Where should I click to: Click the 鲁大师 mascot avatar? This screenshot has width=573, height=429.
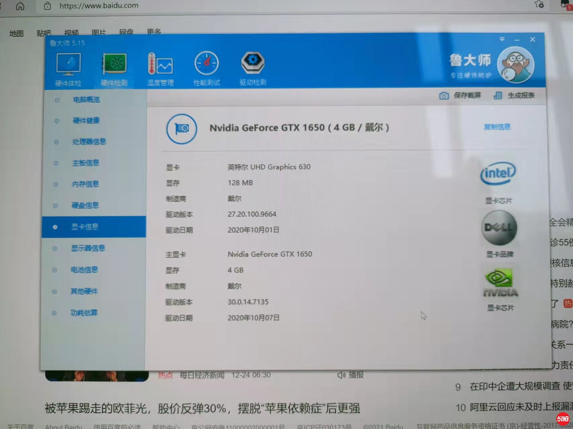(516, 65)
